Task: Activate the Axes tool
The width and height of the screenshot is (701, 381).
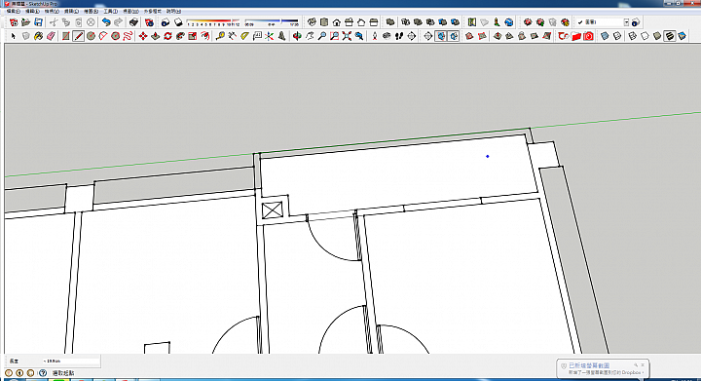Action: point(269,36)
